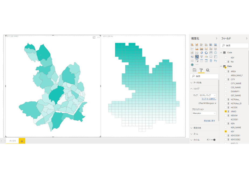The width and height of the screenshot is (249, 178).
Task: Click the fields pane search box
Action: coord(234,46)
